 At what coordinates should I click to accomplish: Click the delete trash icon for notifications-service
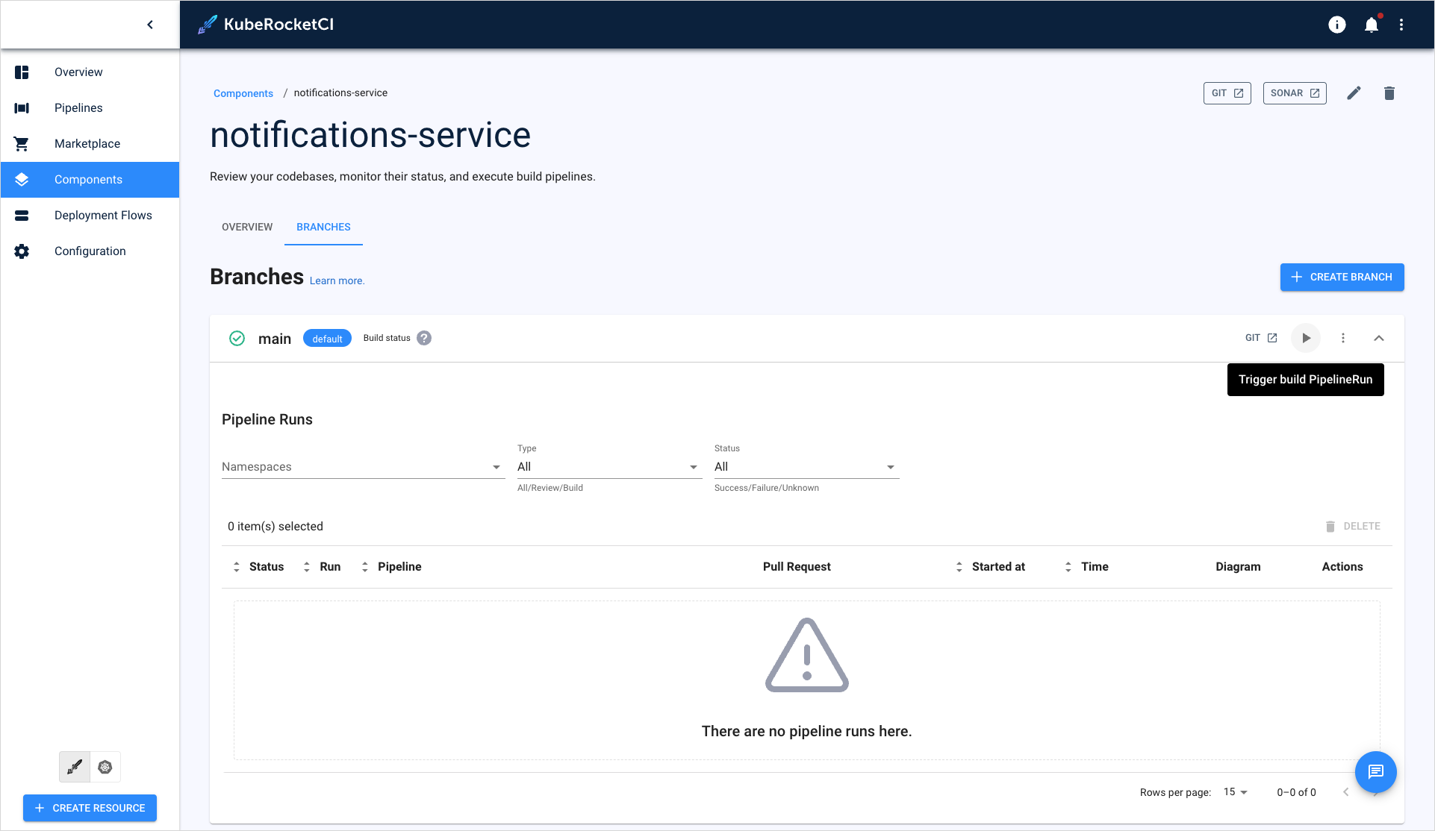coord(1389,93)
